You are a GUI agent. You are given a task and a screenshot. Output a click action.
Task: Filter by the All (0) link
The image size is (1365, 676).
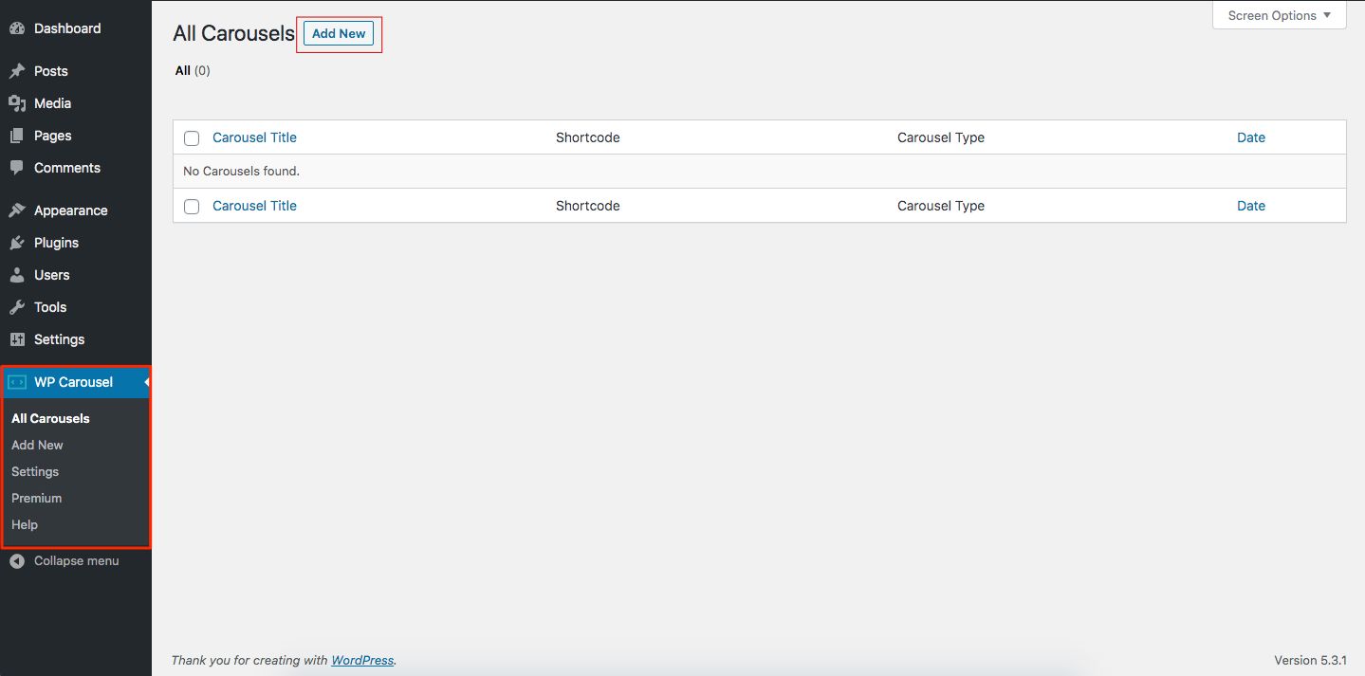pos(193,70)
